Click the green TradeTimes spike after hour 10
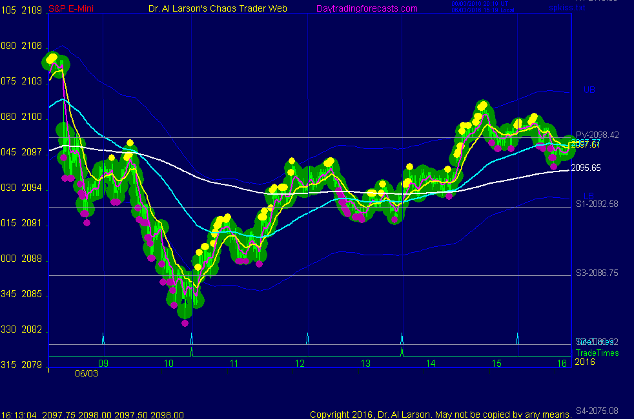634x419 pixels. click(x=192, y=351)
